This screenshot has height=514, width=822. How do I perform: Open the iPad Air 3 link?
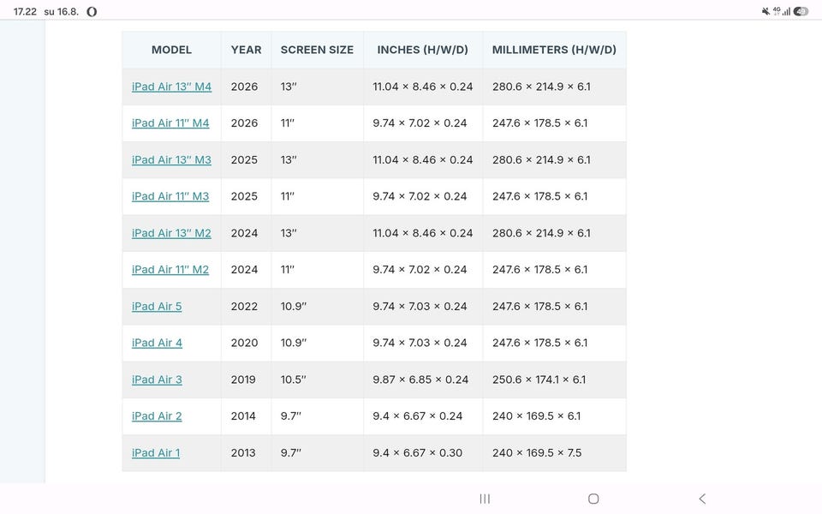157,380
